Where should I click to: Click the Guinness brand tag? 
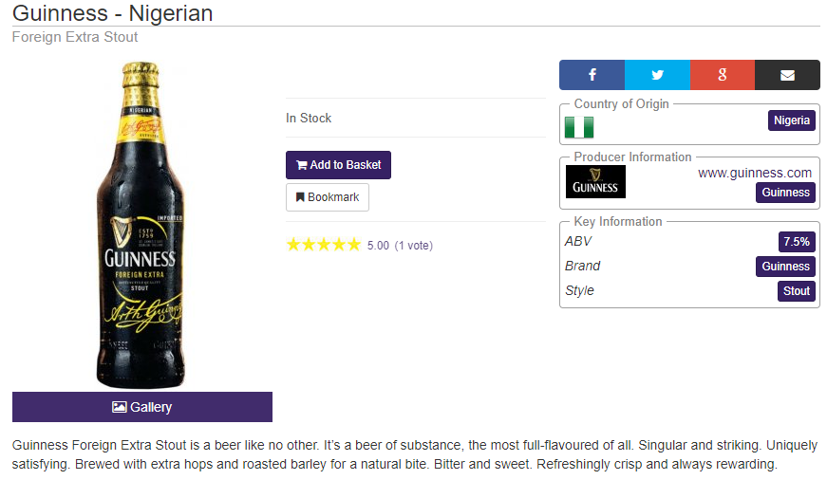click(785, 267)
